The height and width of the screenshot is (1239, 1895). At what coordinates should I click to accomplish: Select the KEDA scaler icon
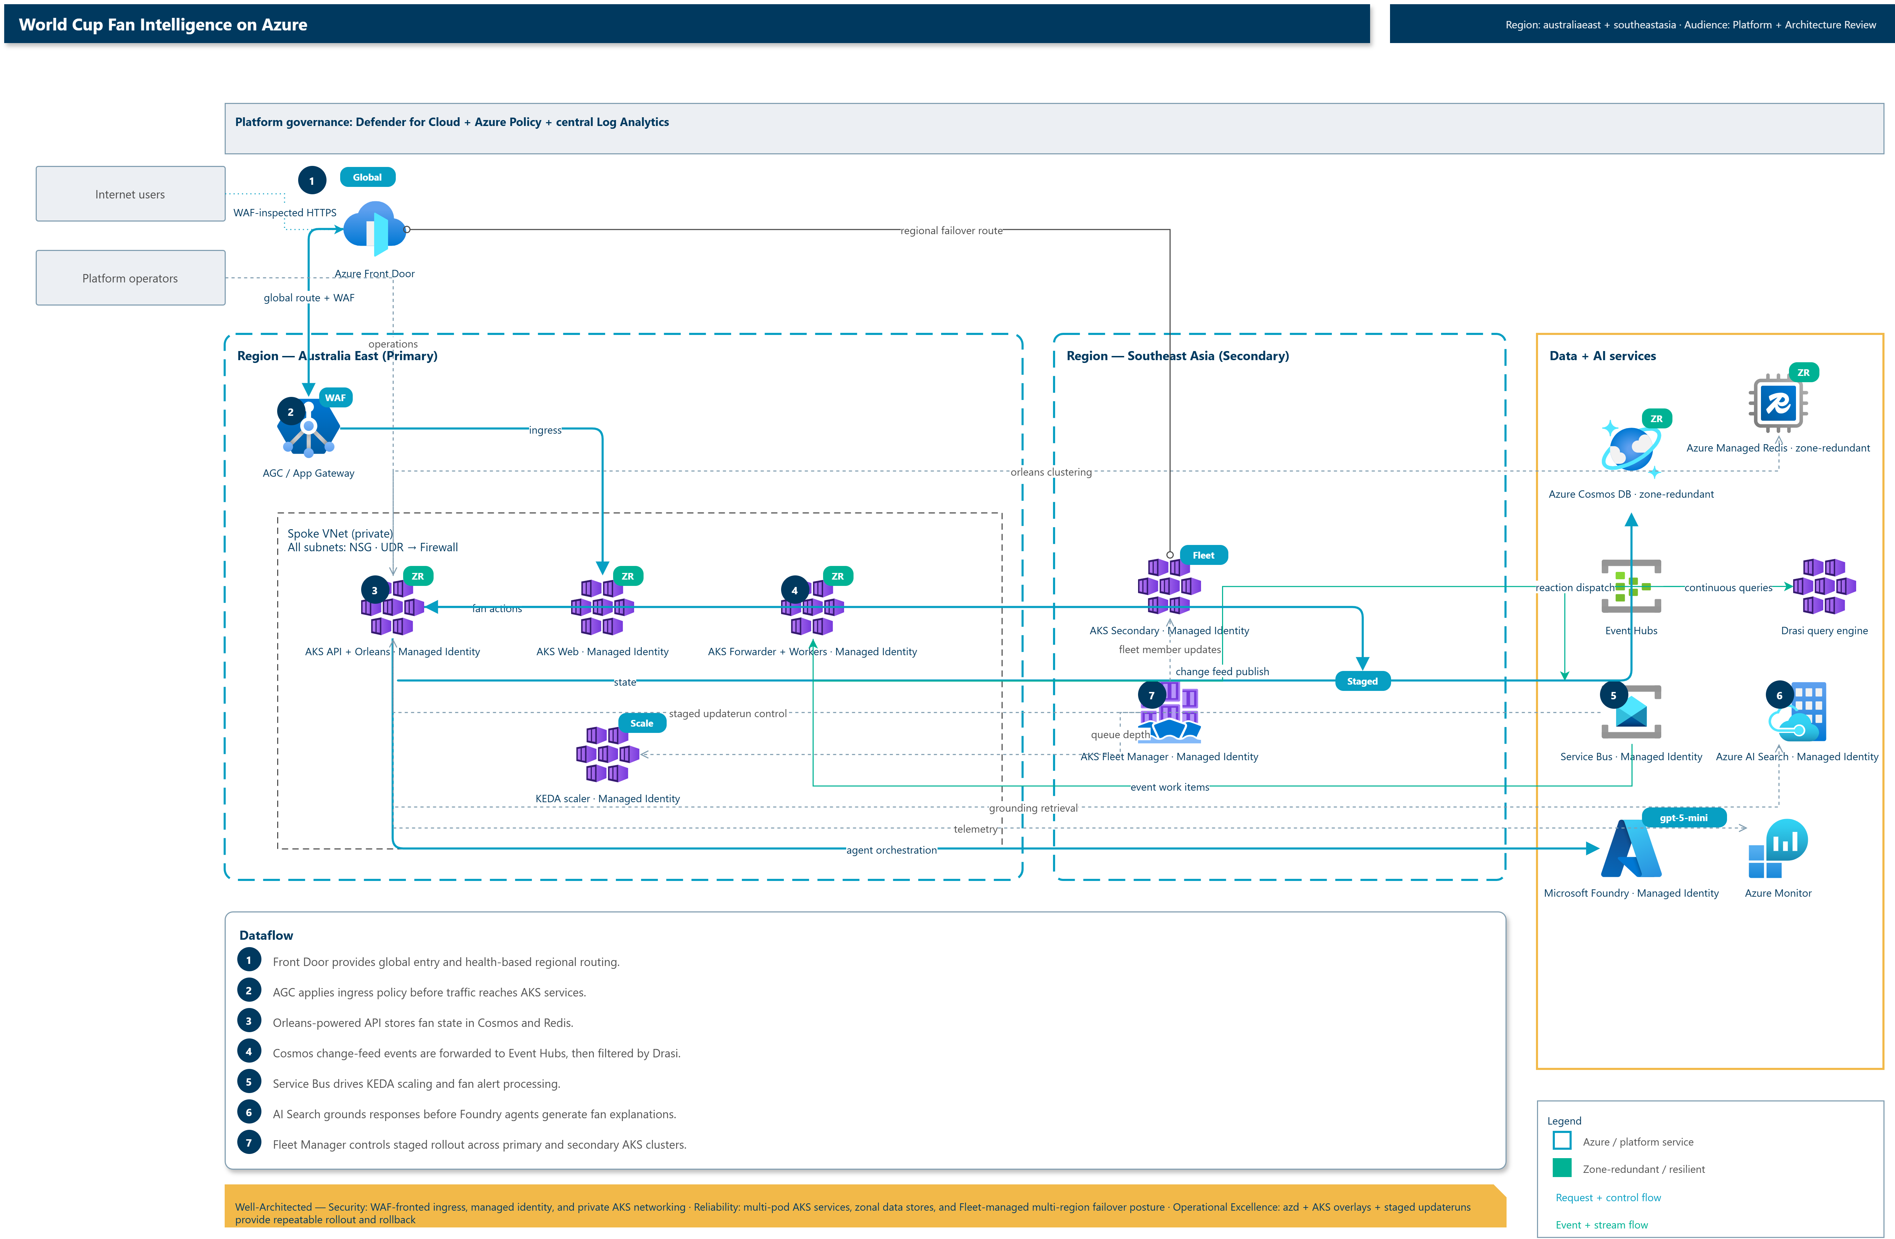[x=608, y=754]
